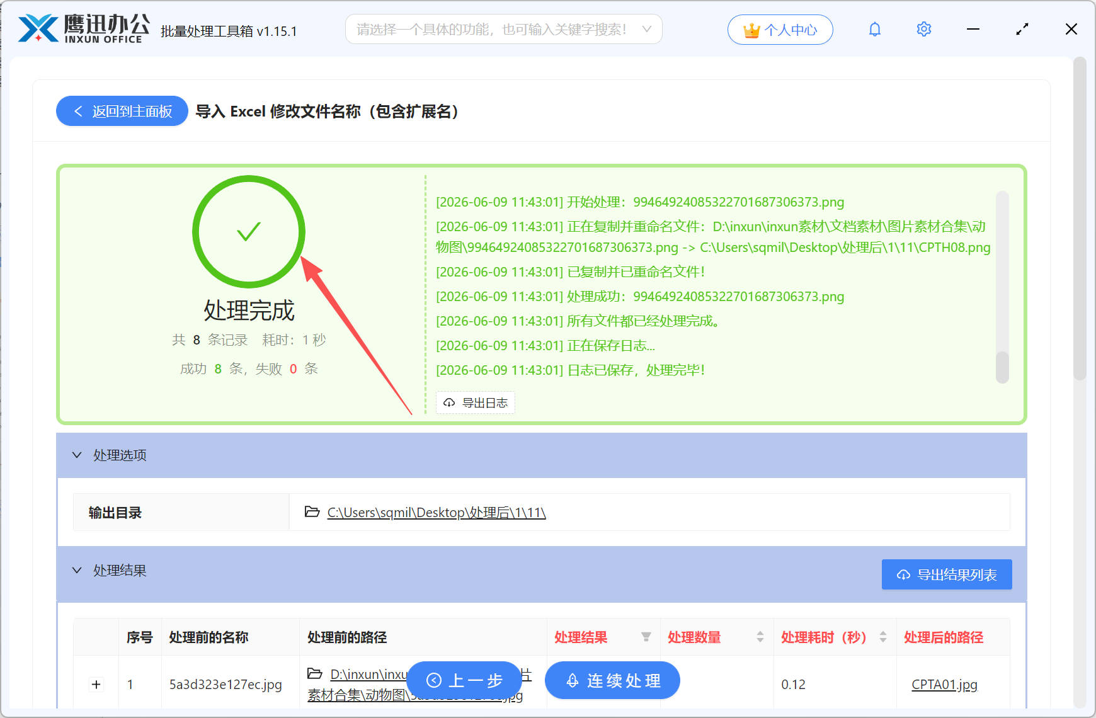
Task: Open CPTA01.jpg result file link
Action: pos(944,684)
